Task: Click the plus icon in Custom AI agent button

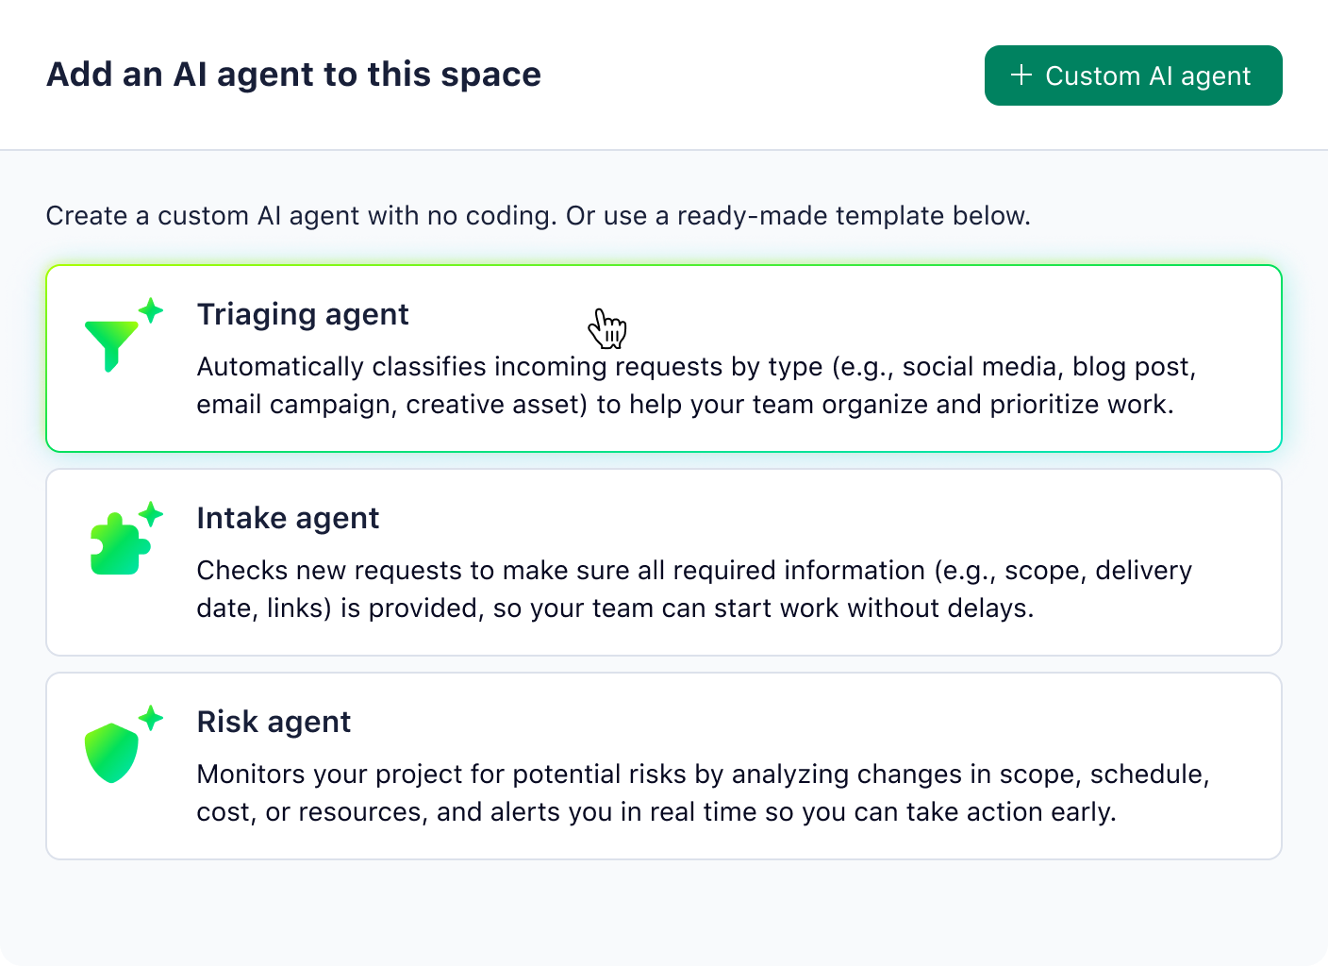Action: pos(1021,75)
